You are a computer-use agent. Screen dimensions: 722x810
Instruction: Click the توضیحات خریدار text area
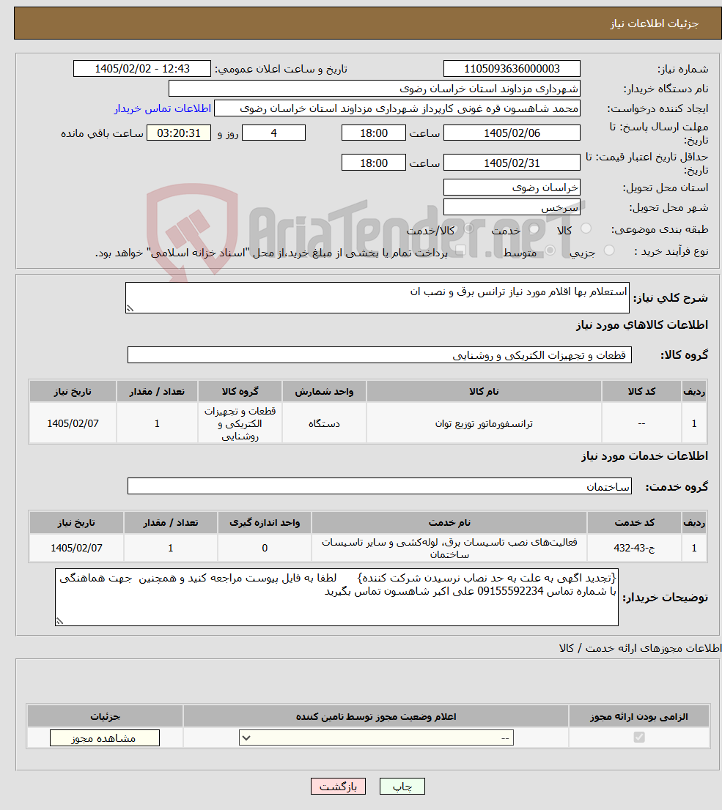click(x=336, y=597)
